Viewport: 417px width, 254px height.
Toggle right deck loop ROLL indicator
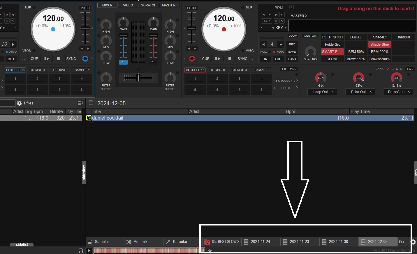point(270,52)
